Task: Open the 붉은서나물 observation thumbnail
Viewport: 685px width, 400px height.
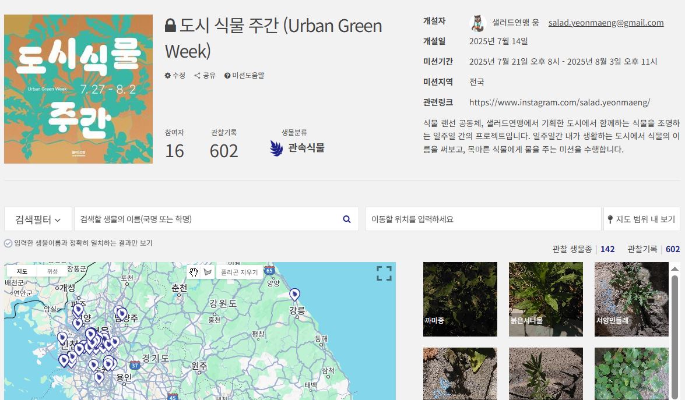Action: 546,299
